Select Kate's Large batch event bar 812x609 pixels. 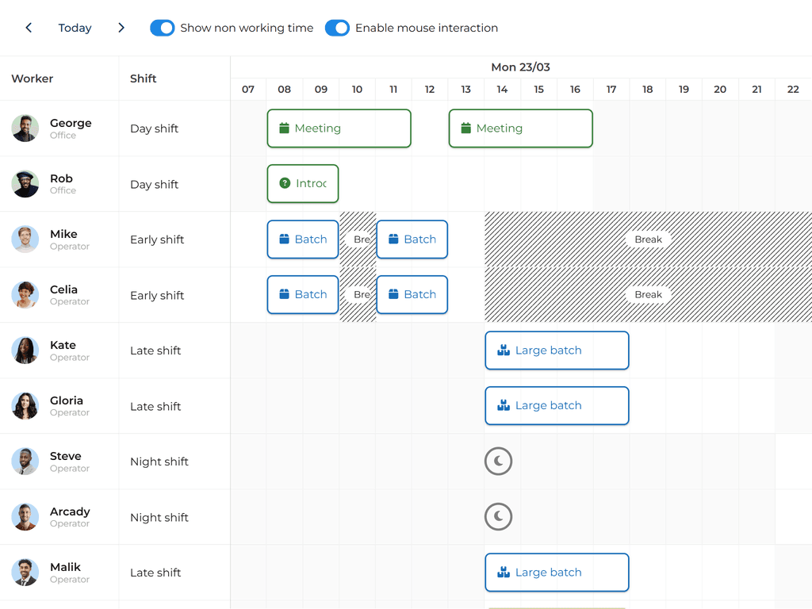(557, 350)
